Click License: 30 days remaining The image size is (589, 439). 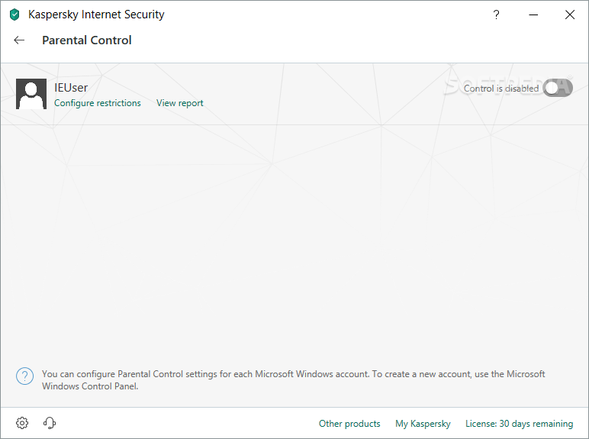click(520, 424)
